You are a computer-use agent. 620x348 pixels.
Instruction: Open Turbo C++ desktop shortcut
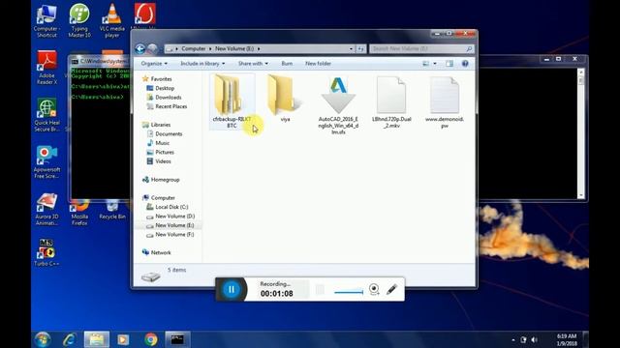[x=46, y=252]
